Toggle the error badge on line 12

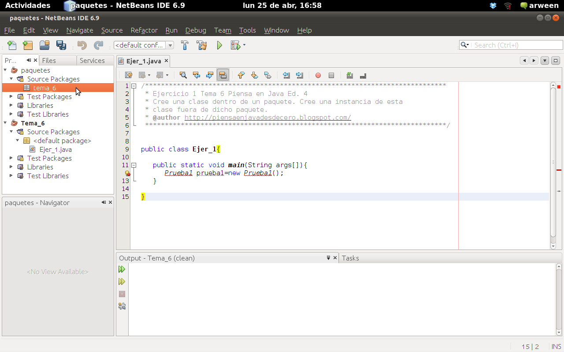coord(127,173)
